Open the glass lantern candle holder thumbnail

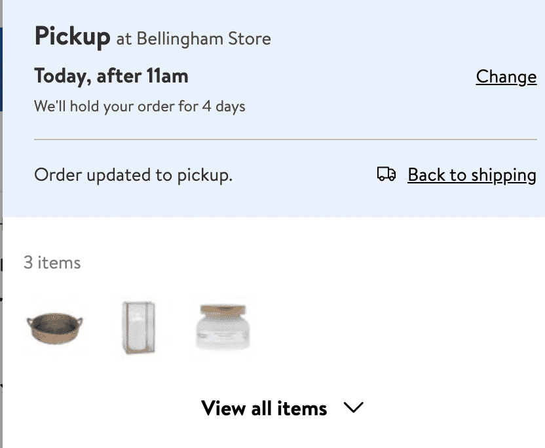tap(139, 327)
